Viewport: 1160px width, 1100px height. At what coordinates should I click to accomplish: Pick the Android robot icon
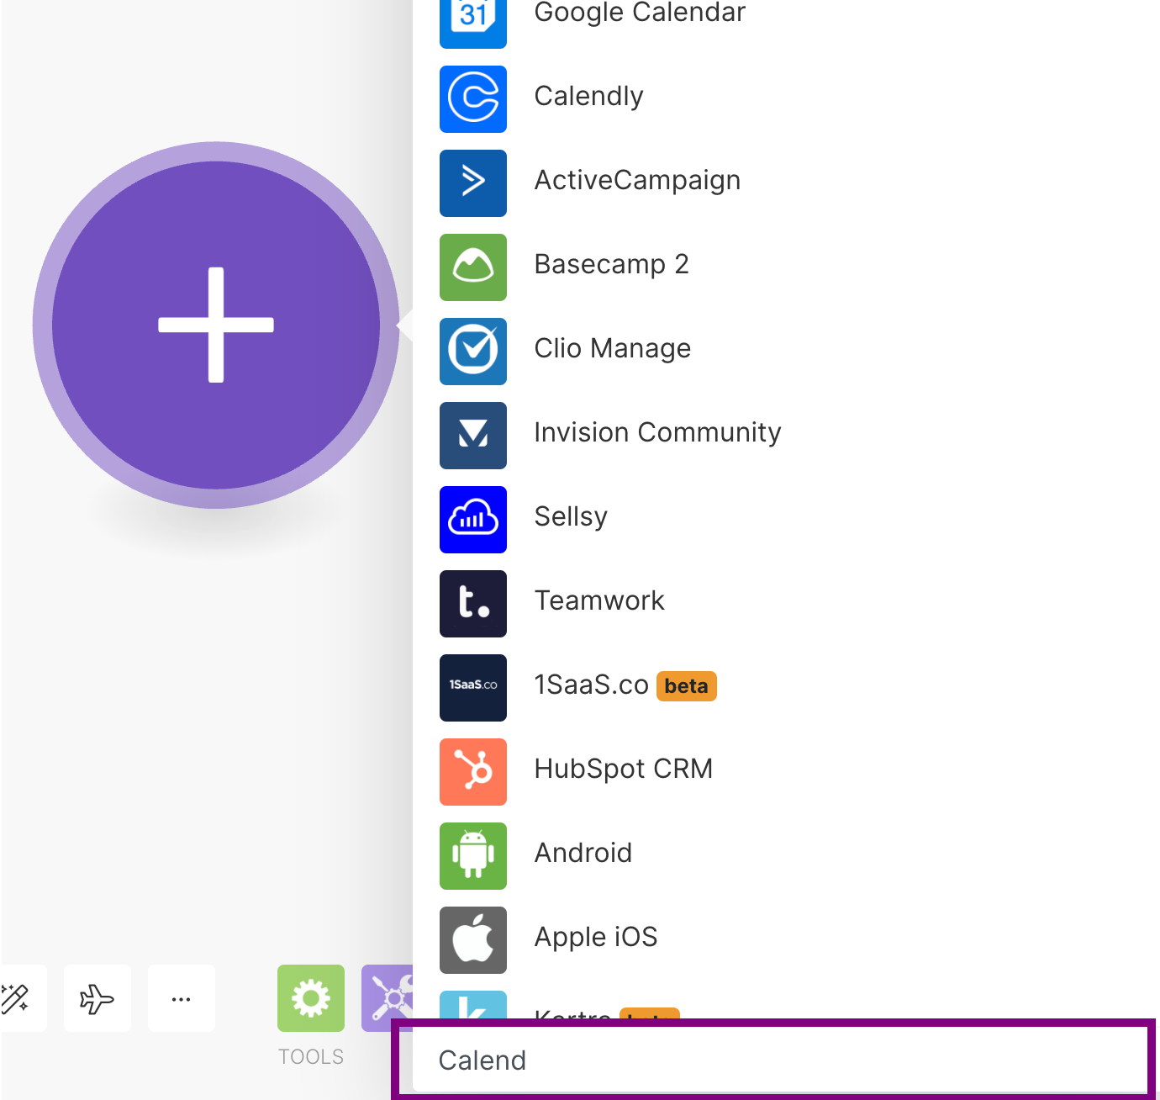coord(473,856)
